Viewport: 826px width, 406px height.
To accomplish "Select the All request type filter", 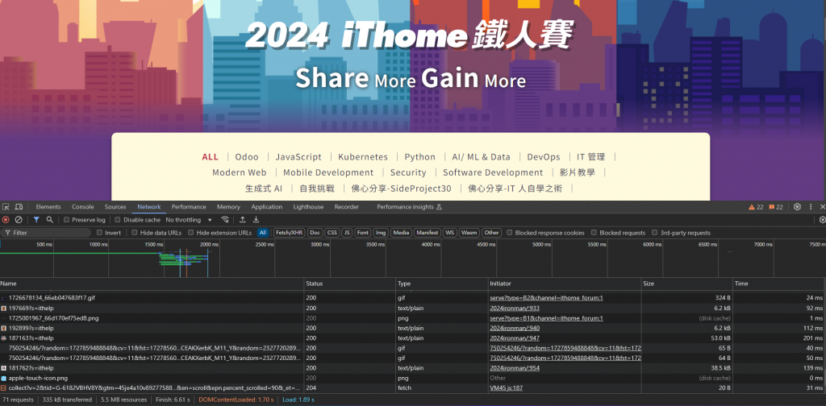I will click(263, 233).
